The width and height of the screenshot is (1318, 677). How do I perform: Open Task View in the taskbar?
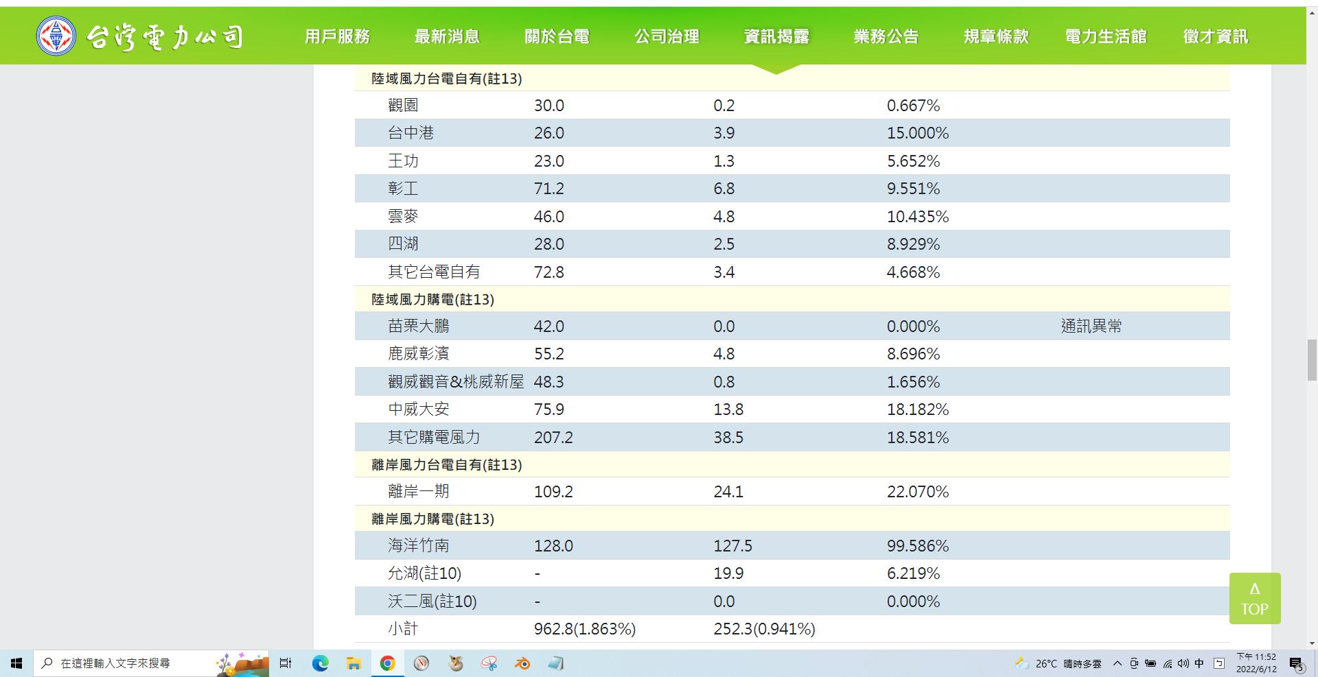pyautogui.click(x=286, y=663)
